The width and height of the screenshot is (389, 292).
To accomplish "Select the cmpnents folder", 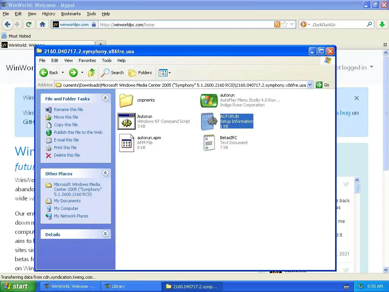I will [x=137, y=100].
